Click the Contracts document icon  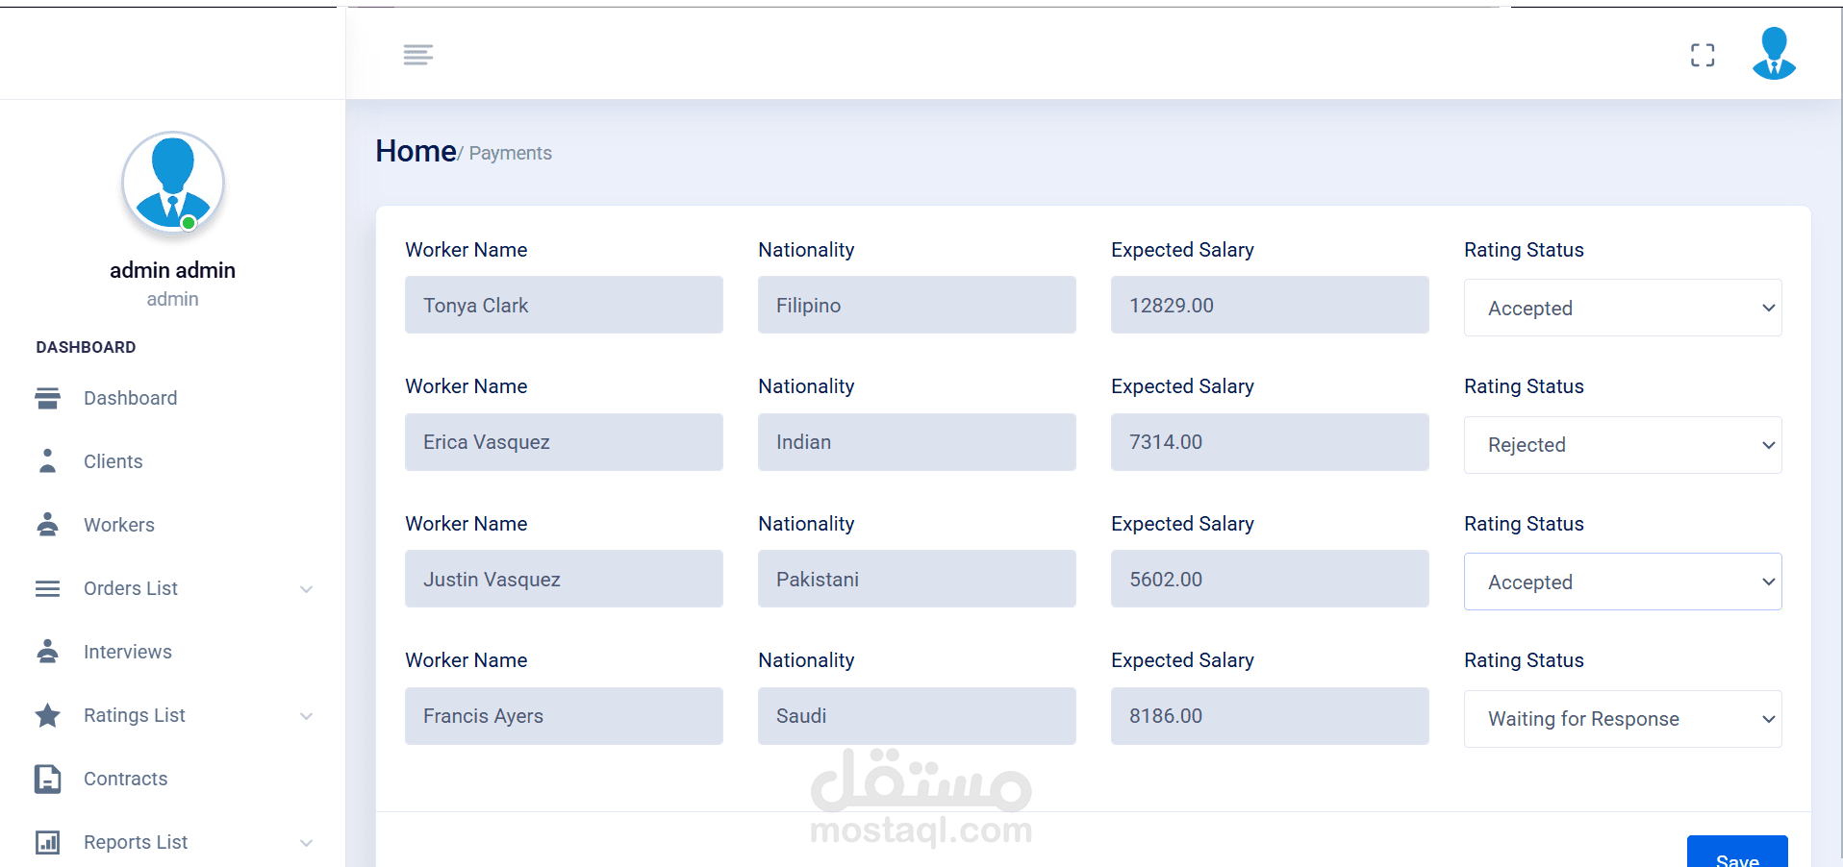pyautogui.click(x=47, y=779)
